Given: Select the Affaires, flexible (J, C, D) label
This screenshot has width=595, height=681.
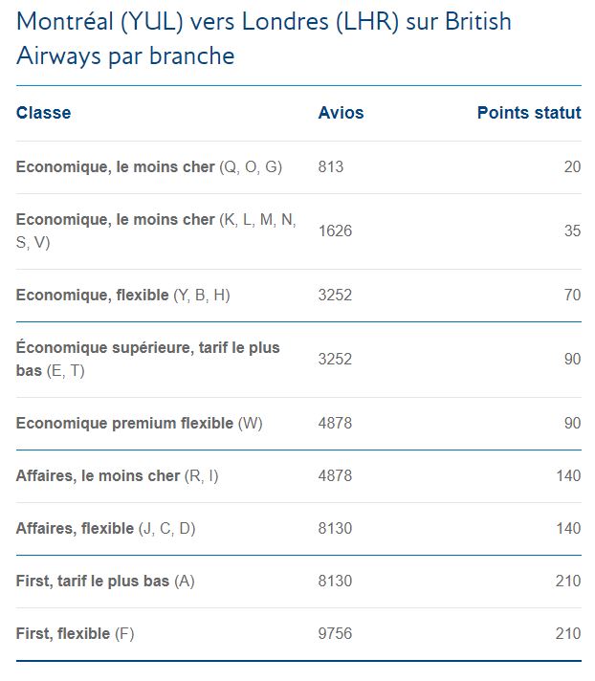Looking at the screenshot, I should coord(105,528).
